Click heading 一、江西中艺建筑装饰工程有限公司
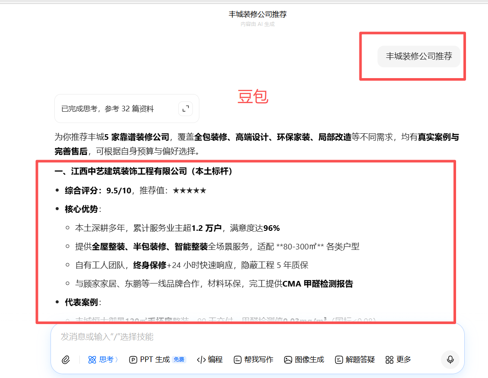This screenshot has width=488, height=378. [143, 171]
